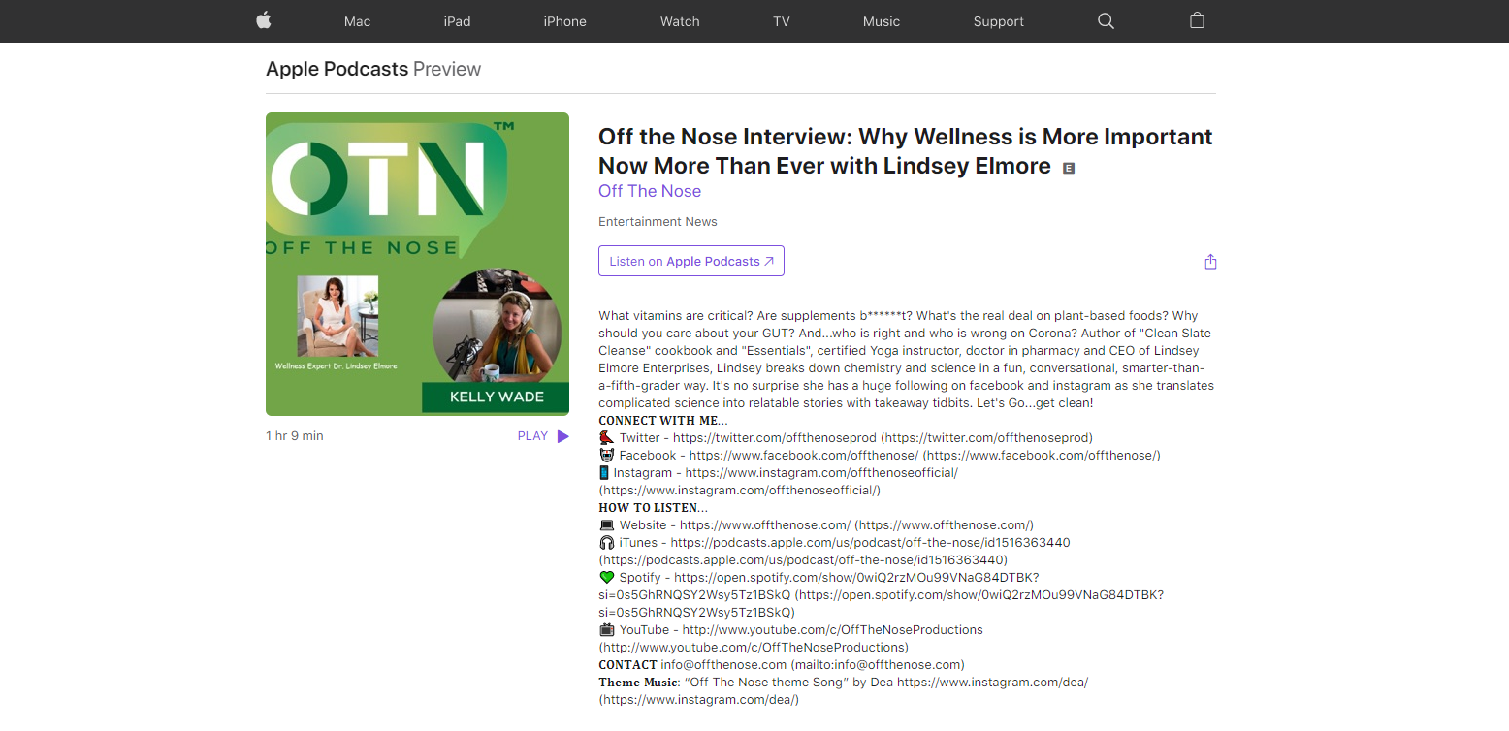
Task: Click the Preview label text
Action: point(447,69)
